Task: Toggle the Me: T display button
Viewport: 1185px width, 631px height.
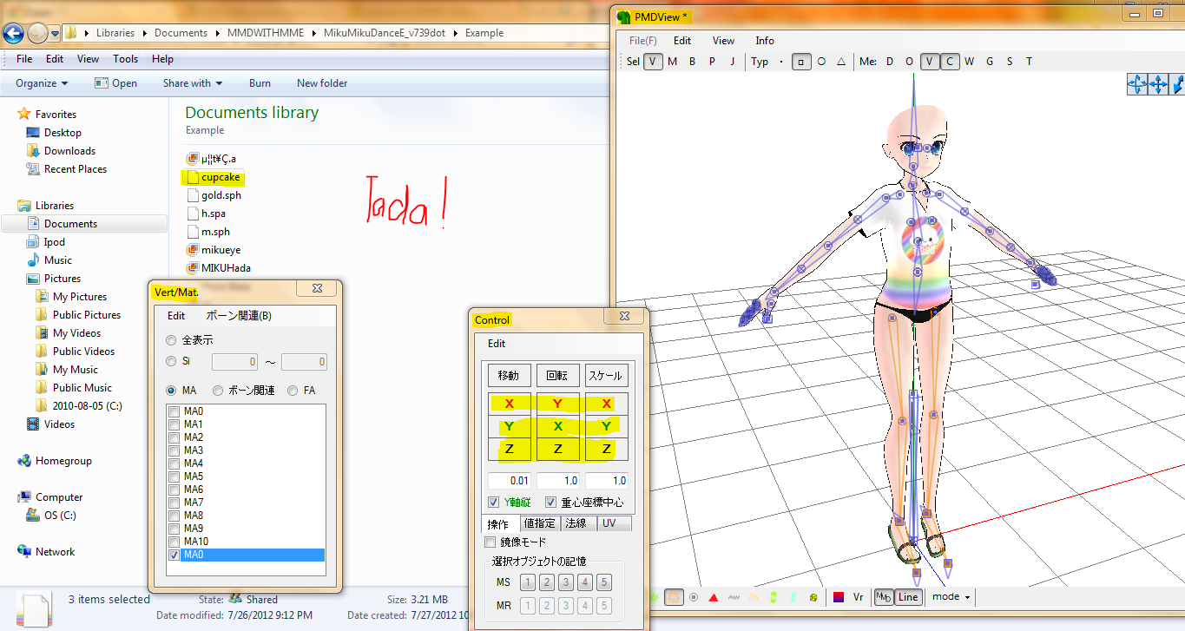Action: (x=1030, y=62)
